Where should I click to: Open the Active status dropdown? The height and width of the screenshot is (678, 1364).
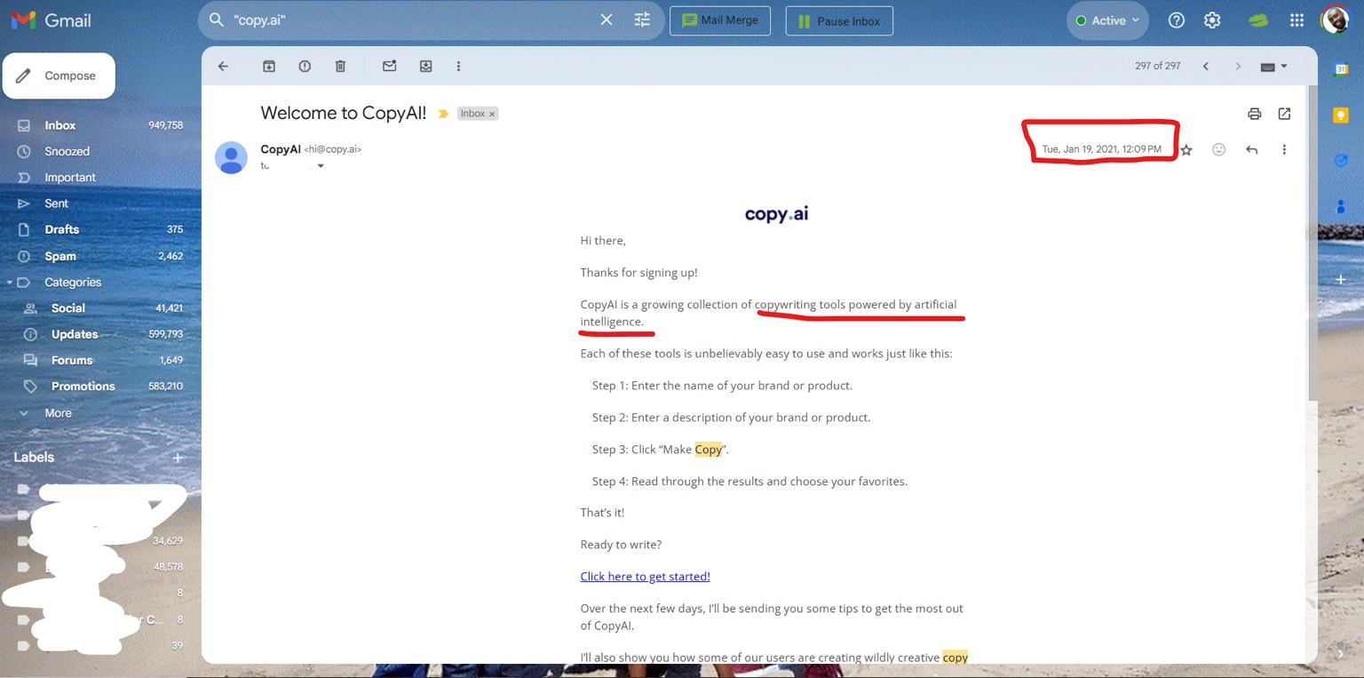1107,20
